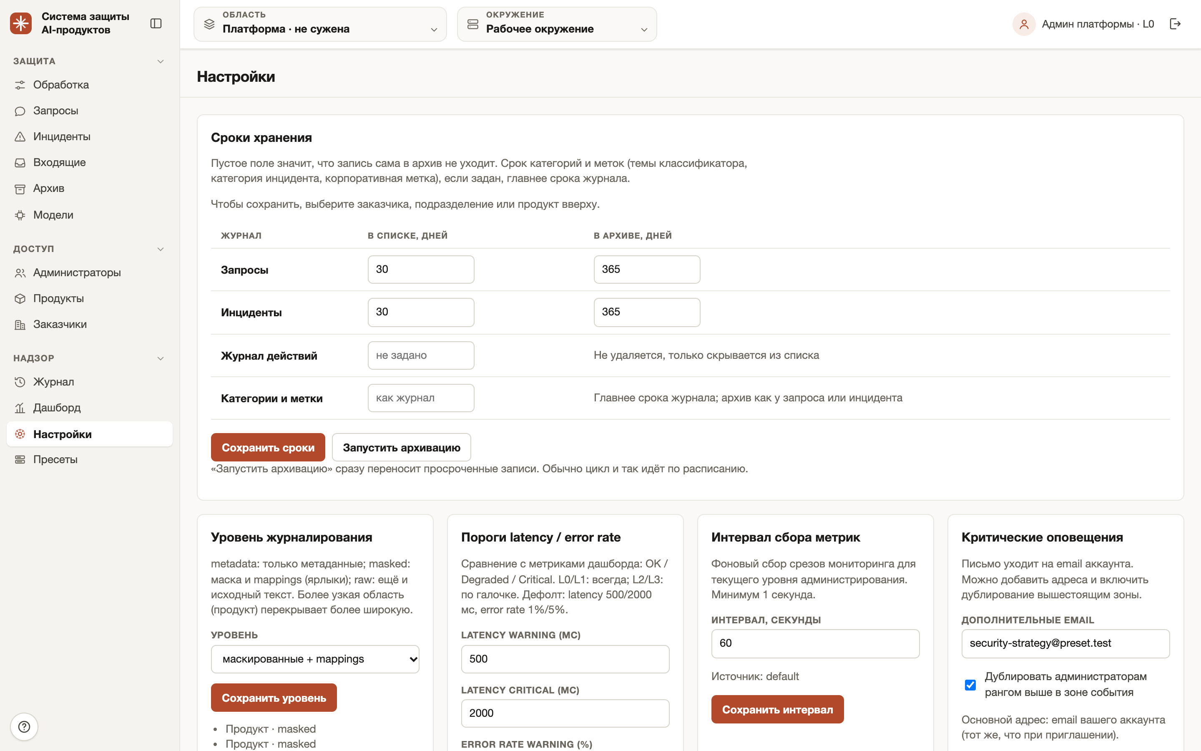Click the Инциденты warning triangle icon

[x=20, y=136]
